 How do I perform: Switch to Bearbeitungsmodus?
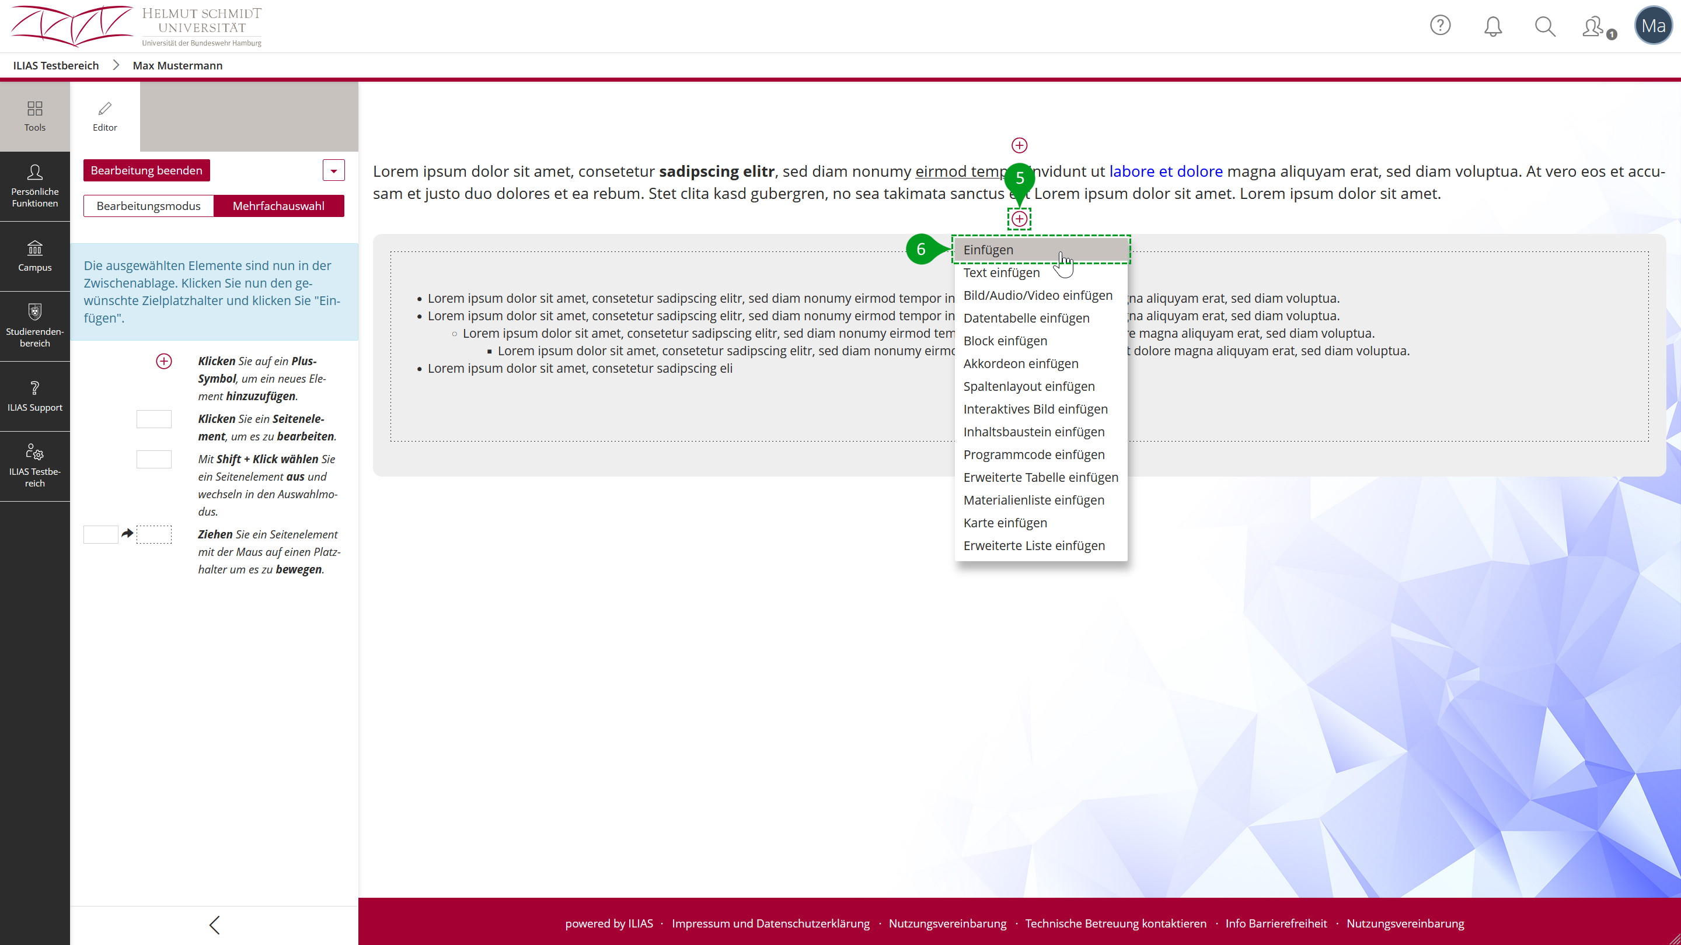[148, 206]
